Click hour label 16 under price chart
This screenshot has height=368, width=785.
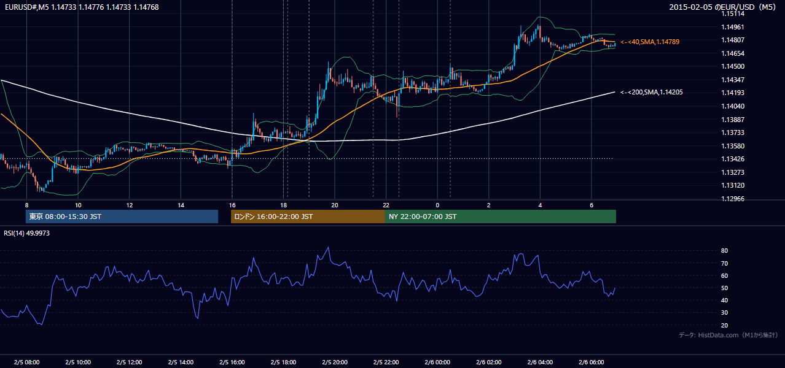tap(232, 205)
